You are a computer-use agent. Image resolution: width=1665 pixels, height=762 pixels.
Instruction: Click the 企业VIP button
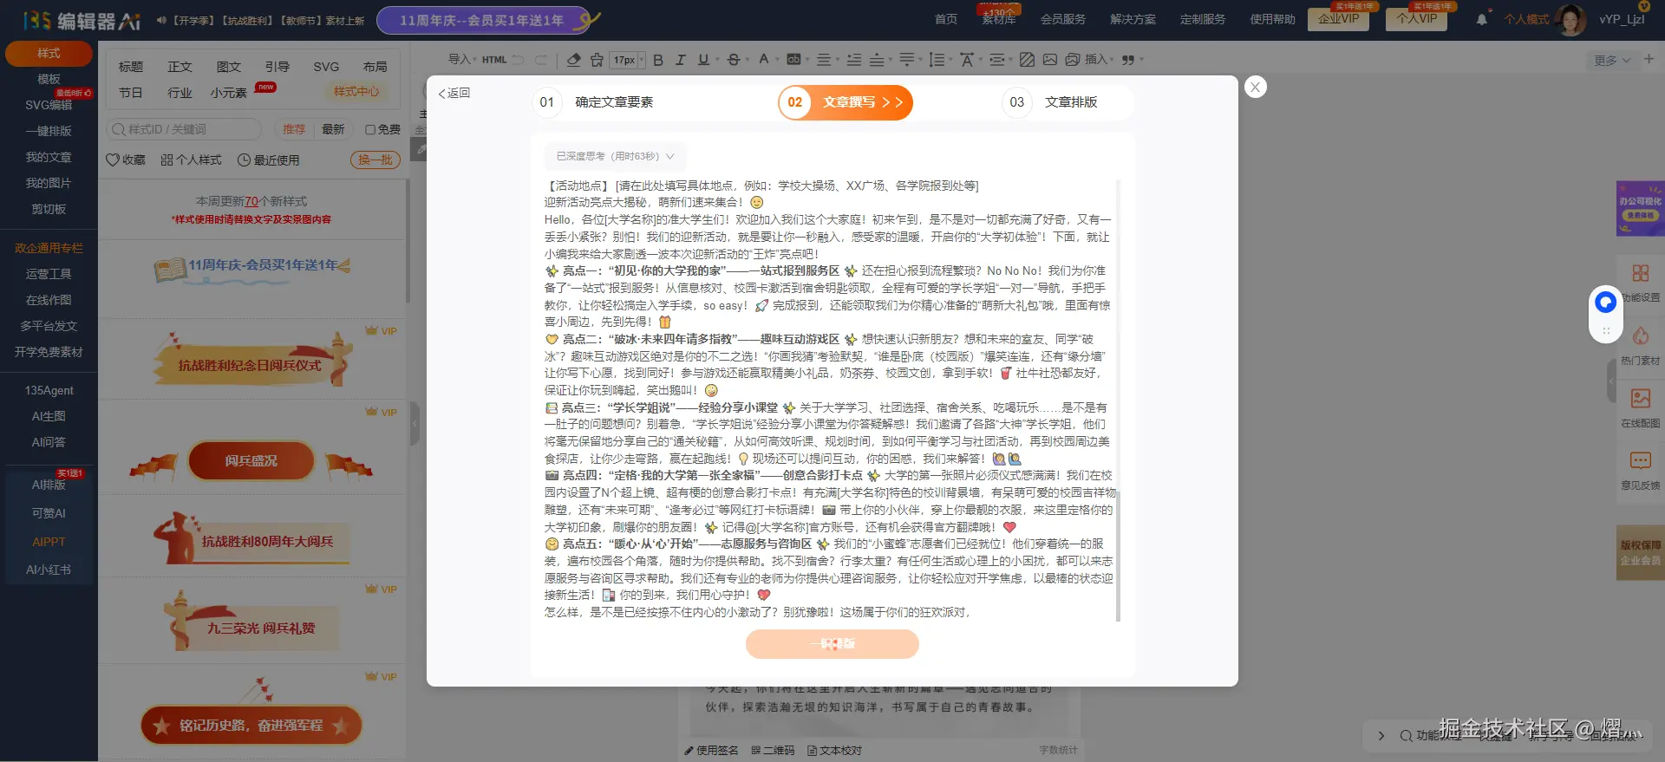(x=1339, y=18)
